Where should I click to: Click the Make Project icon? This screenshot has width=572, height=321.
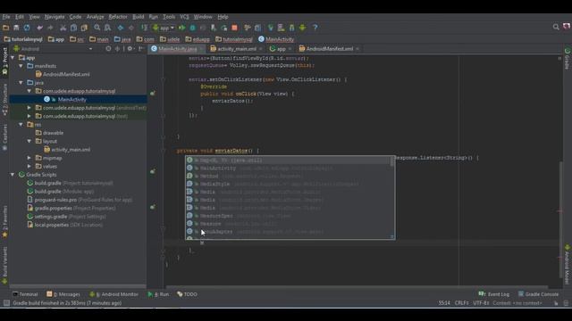point(144,28)
